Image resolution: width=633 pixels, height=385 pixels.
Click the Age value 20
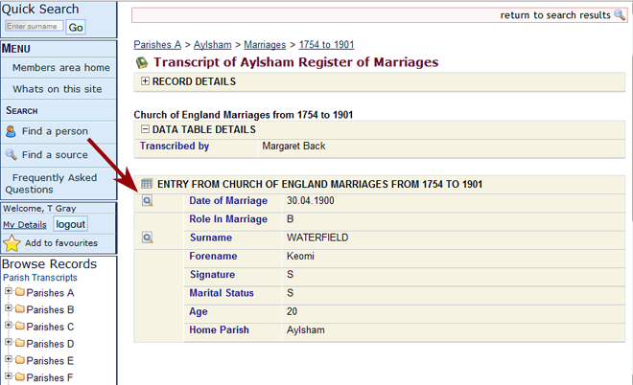[292, 311]
